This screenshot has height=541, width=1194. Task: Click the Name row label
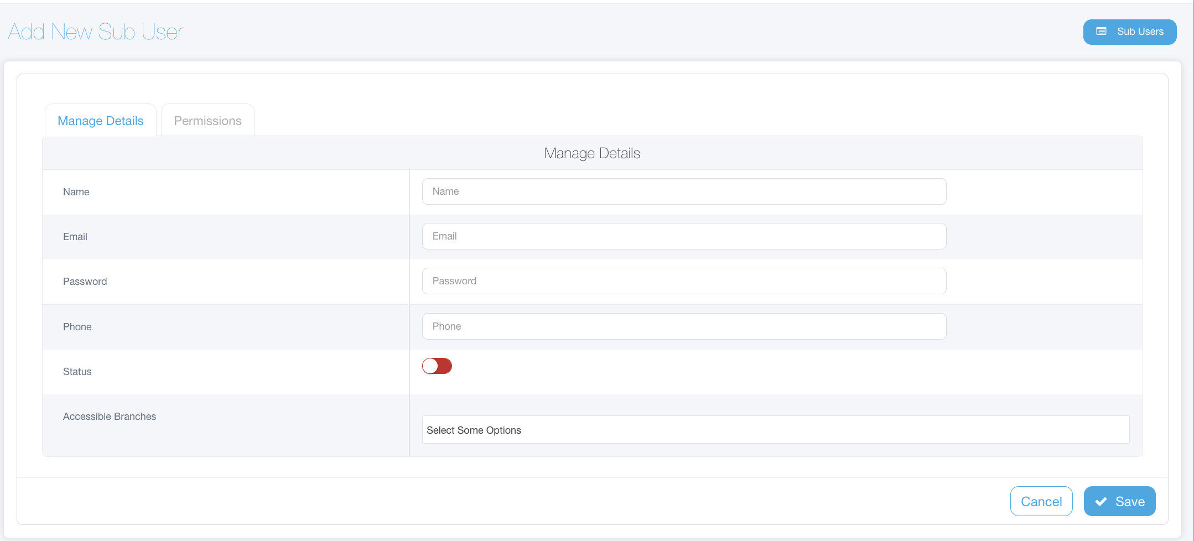coord(76,192)
